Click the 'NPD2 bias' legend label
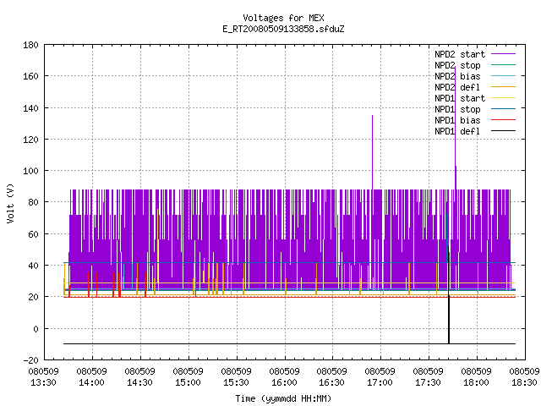Screen dimensions: 541x406 (457, 76)
